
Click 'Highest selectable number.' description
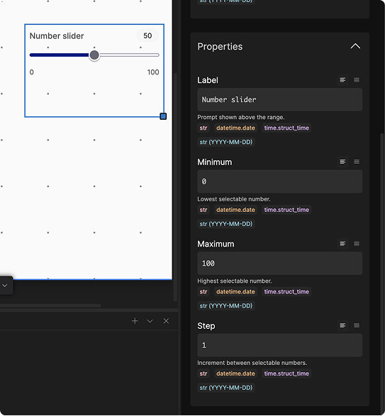tap(235, 281)
